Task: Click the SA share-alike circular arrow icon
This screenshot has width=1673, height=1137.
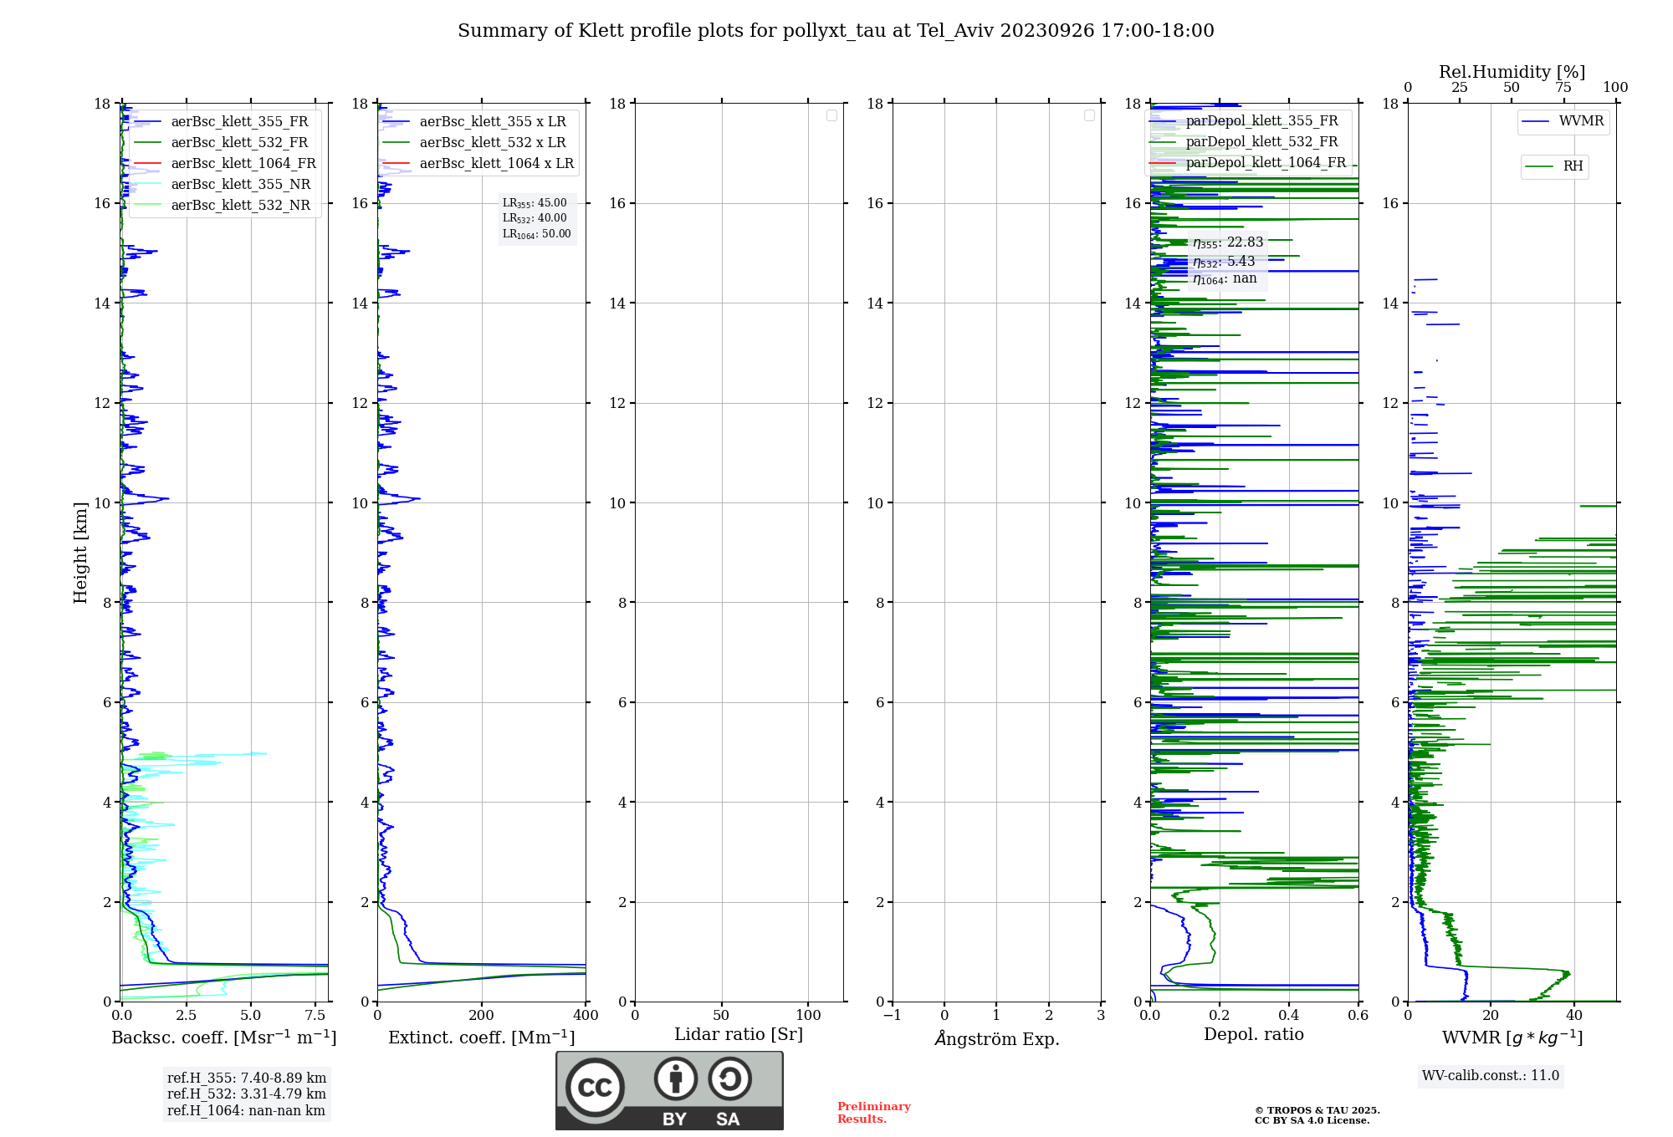Action: tap(729, 1079)
